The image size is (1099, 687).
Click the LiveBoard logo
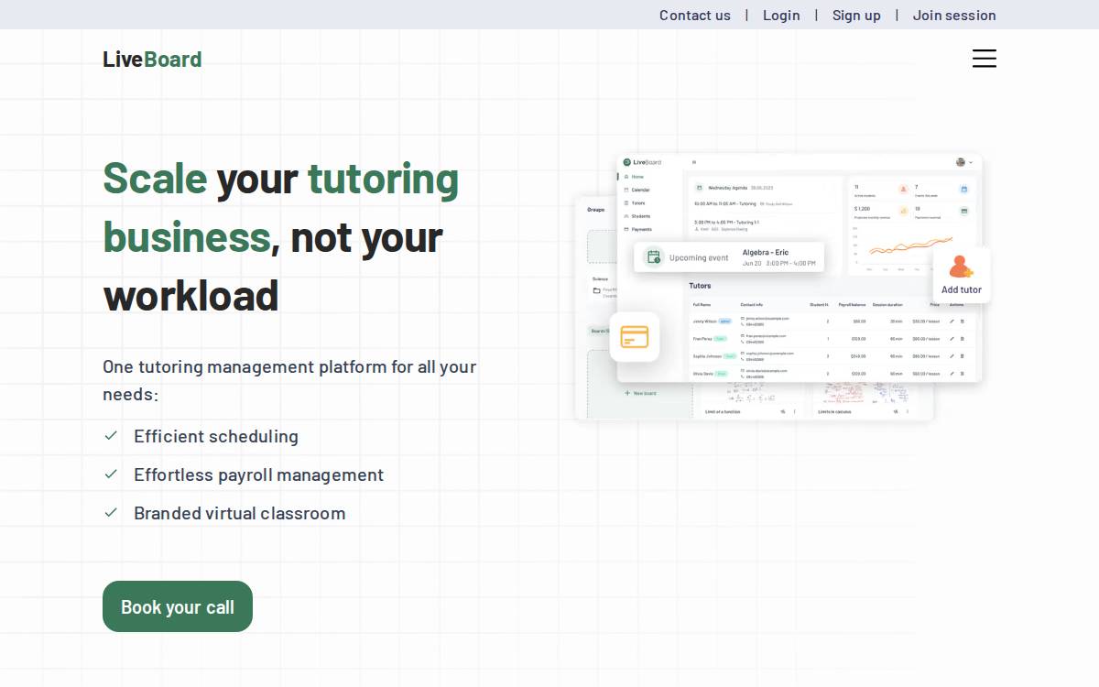[x=152, y=59]
